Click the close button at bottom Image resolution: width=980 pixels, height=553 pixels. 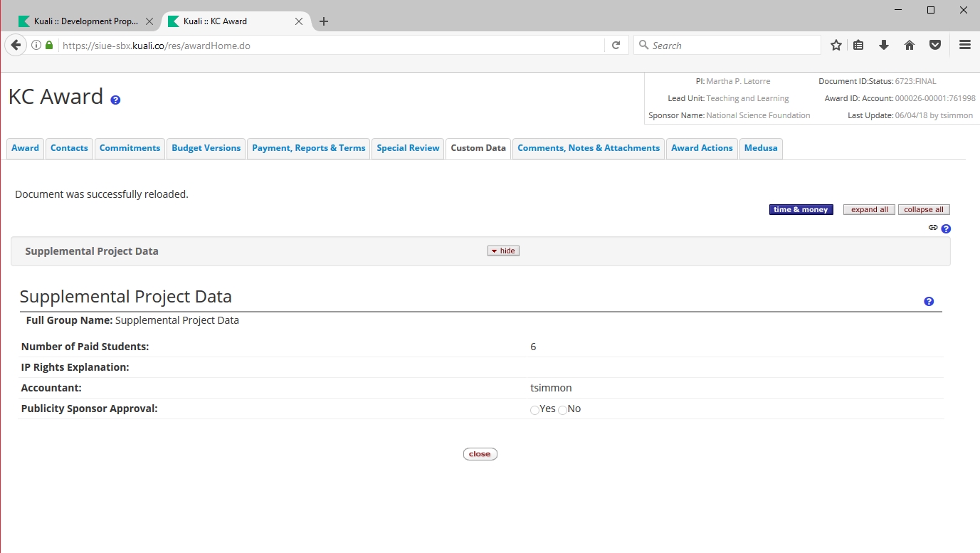[x=480, y=454]
